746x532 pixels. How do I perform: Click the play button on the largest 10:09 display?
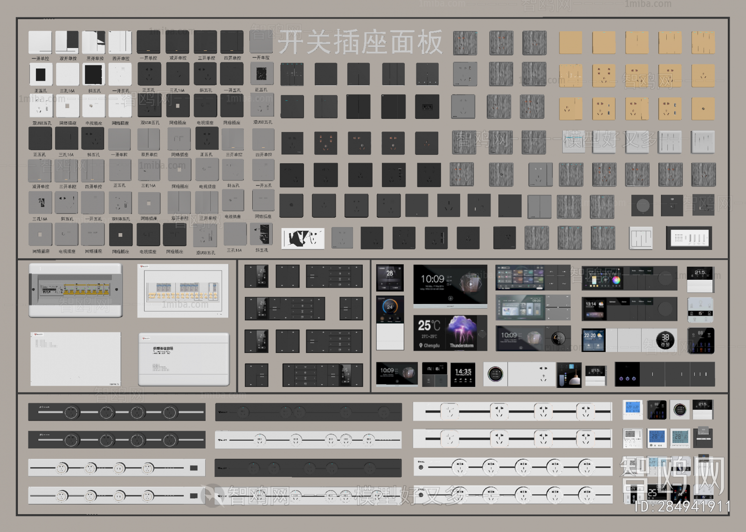tap(470, 283)
